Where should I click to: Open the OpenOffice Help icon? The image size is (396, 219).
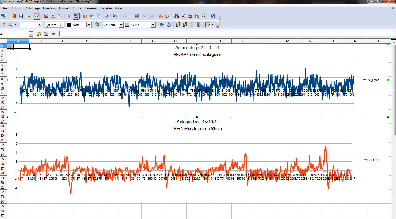coord(213,16)
